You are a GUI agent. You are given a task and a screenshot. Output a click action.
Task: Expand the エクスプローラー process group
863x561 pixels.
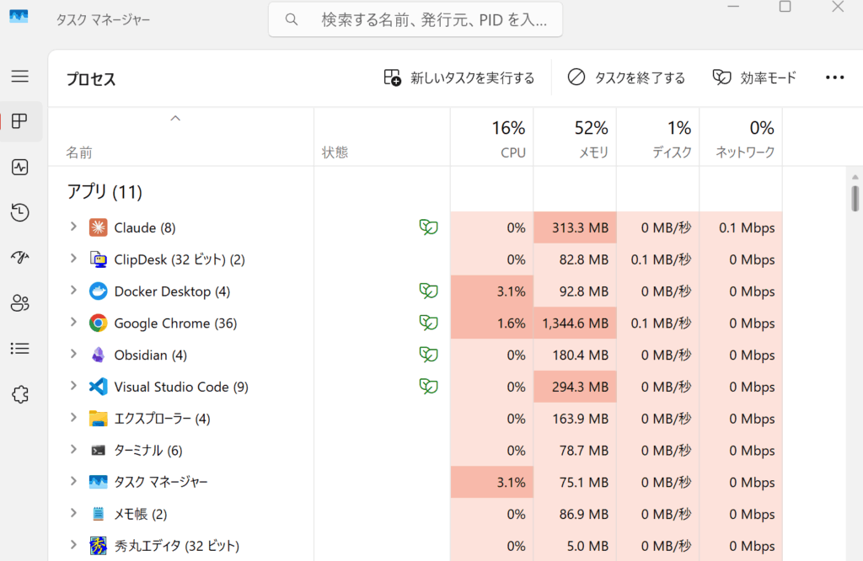tap(73, 419)
